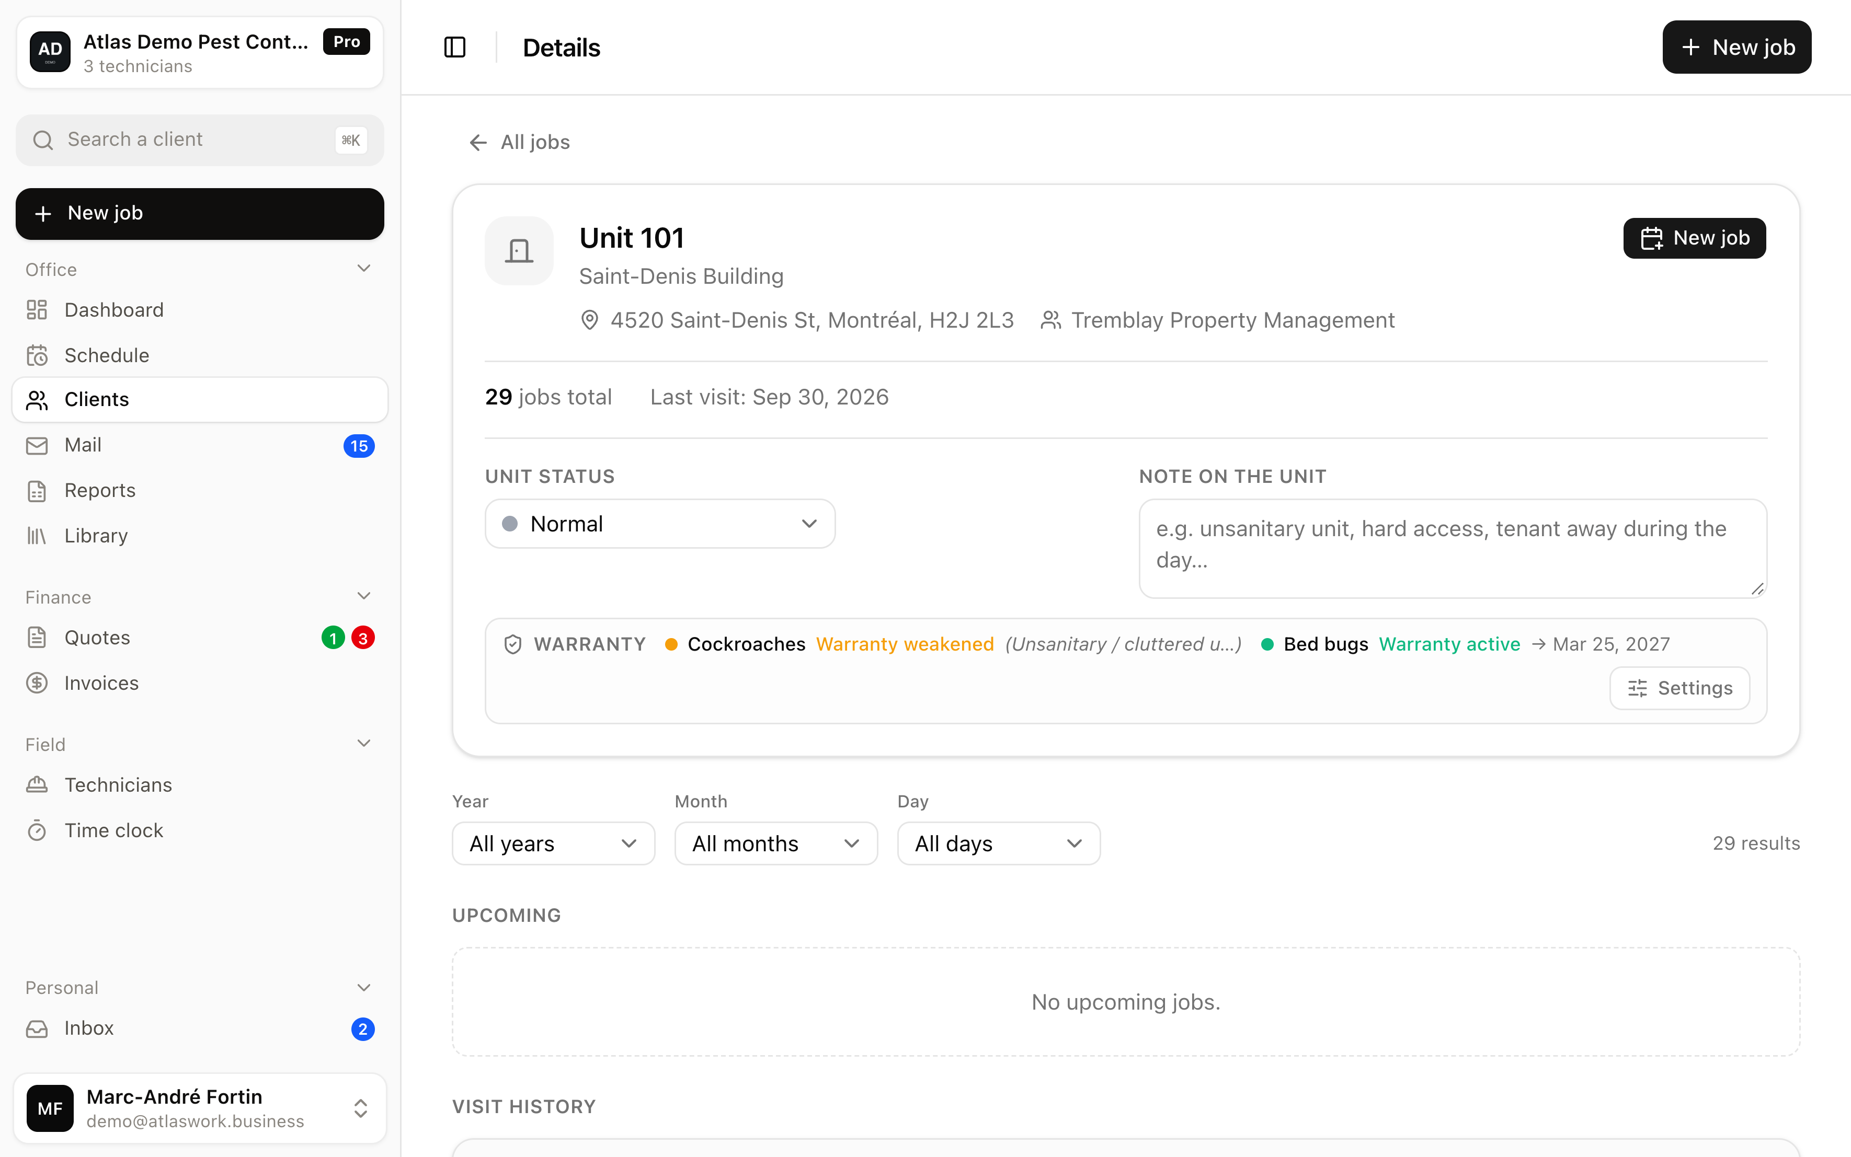
Task: Open the Unit Status Normal dropdown
Action: click(660, 524)
